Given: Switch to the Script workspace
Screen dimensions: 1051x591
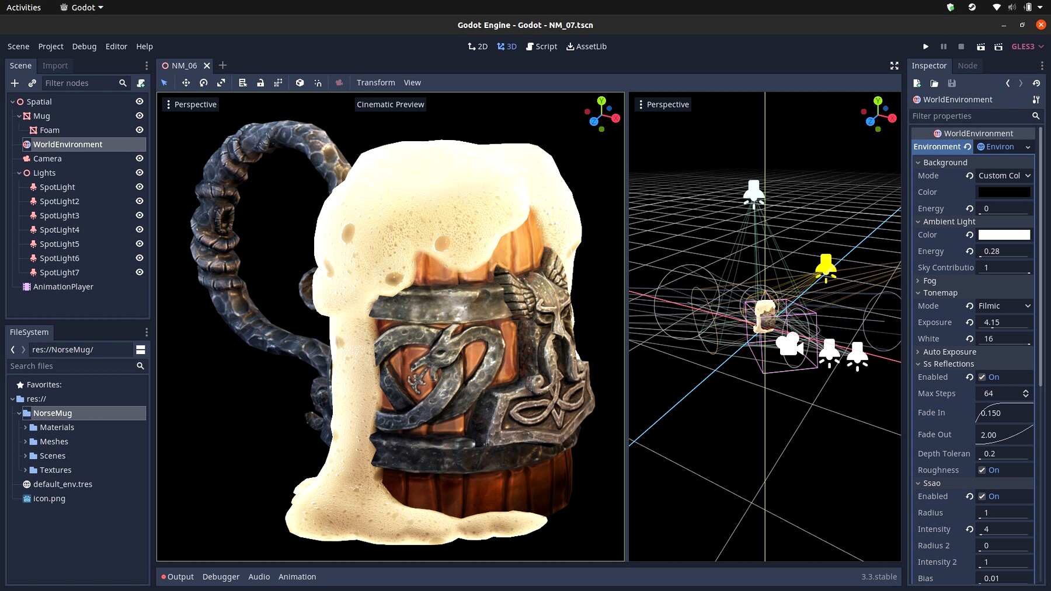Looking at the screenshot, I should click(542, 47).
